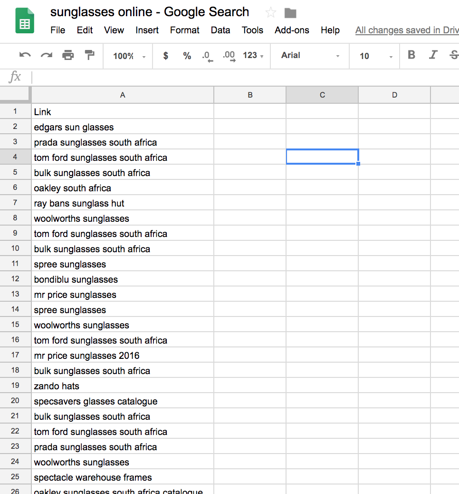The height and width of the screenshot is (494, 459).
Task: Select all cells via corner box
Action: tap(15, 95)
